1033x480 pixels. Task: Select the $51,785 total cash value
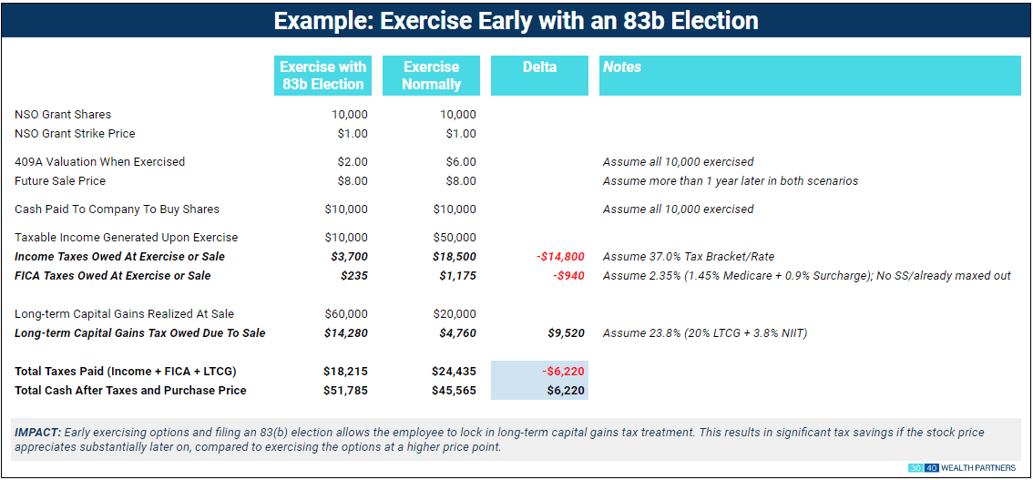[345, 391]
